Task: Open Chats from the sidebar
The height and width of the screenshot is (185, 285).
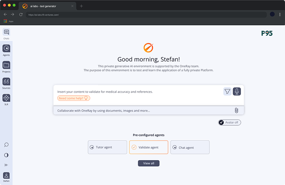Action: tap(6, 33)
